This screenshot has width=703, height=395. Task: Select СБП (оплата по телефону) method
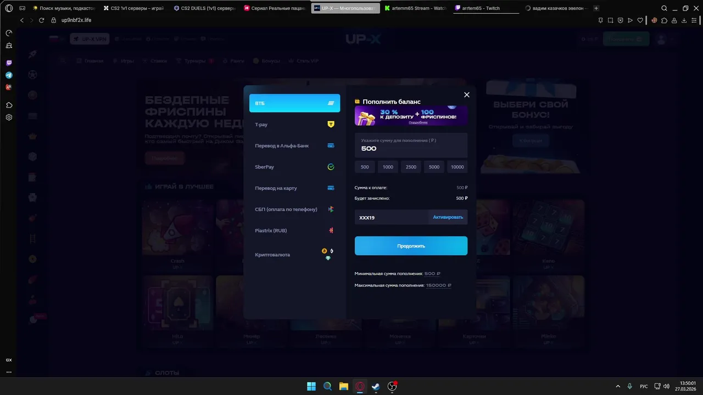(x=294, y=210)
